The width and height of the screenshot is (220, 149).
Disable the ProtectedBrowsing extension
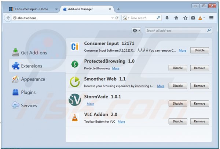(178, 68)
